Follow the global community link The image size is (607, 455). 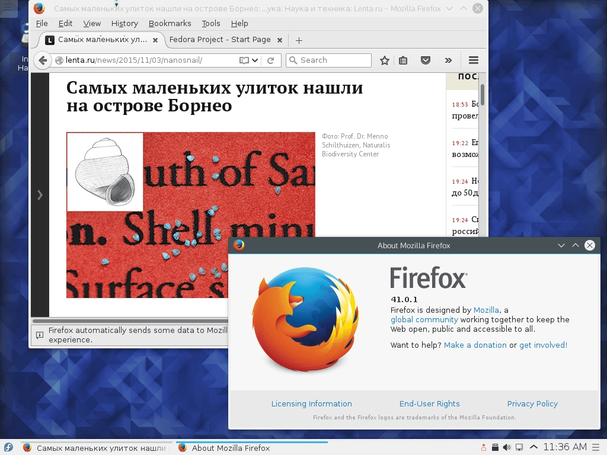(424, 319)
